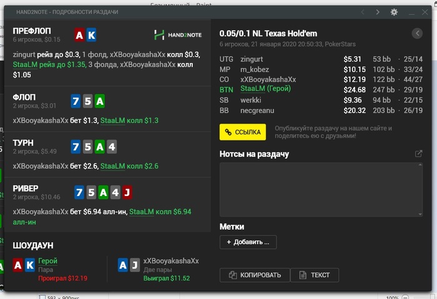Click the StaaLM link in the turn action

(x=112, y=166)
